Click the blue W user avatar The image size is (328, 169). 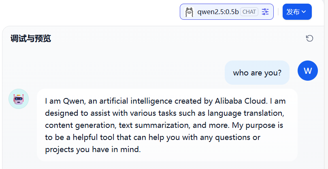pyautogui.click(x=308, y=71)
